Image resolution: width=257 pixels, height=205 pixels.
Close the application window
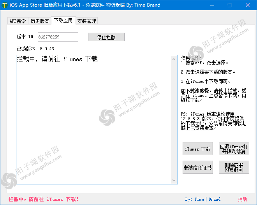click(248, 5)
